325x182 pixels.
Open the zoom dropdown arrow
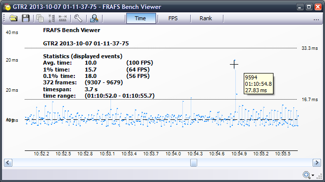coord(313,176)
